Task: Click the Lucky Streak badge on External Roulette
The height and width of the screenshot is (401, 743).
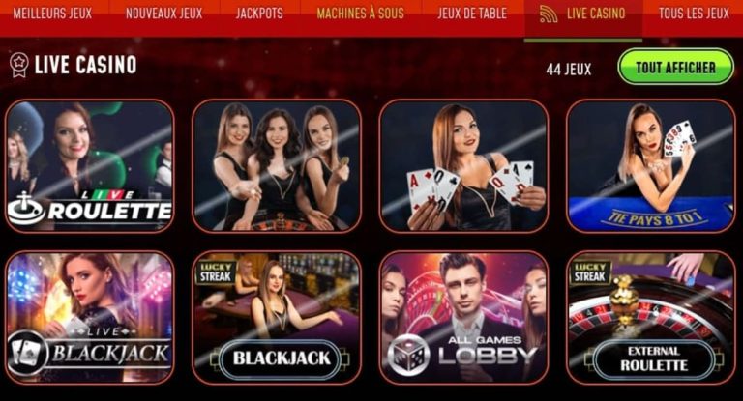Action: point(590,272)
